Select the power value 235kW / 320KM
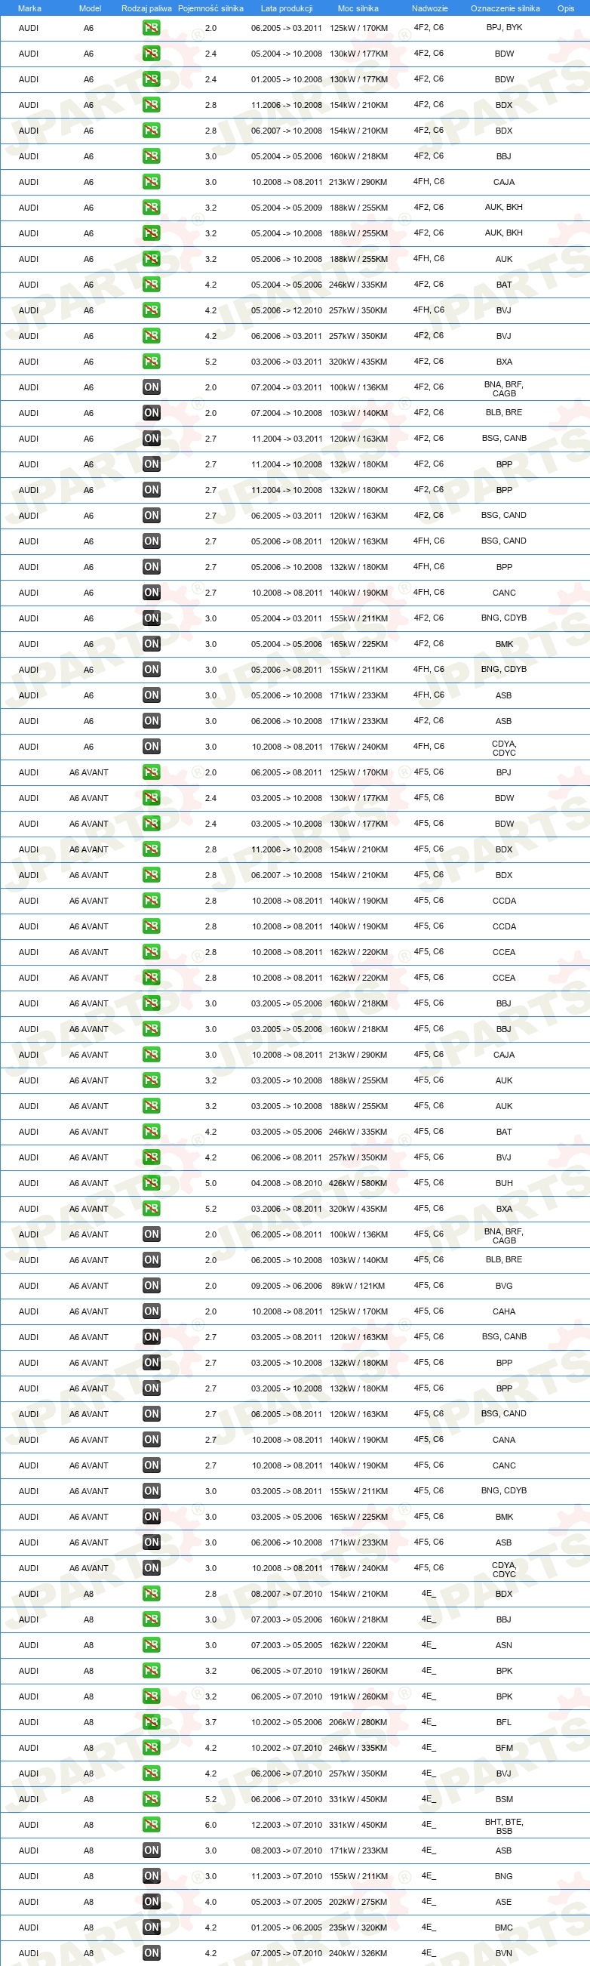The width and height of the screenshot is (590, 1966). point(358,1927)
